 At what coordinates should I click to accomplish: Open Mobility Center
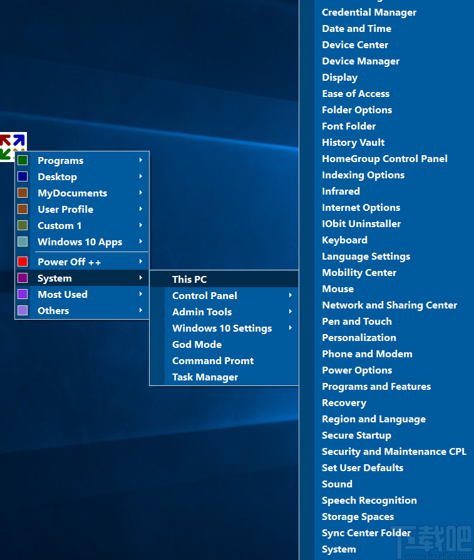tap(359, 273)
